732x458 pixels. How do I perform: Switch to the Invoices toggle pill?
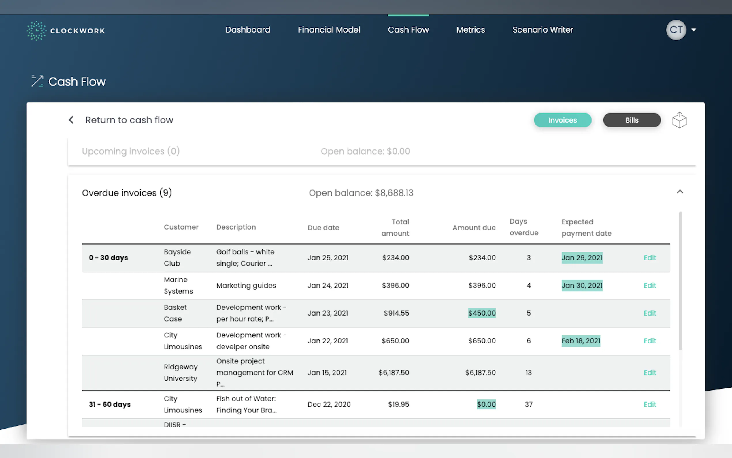[x=562, y=120]
